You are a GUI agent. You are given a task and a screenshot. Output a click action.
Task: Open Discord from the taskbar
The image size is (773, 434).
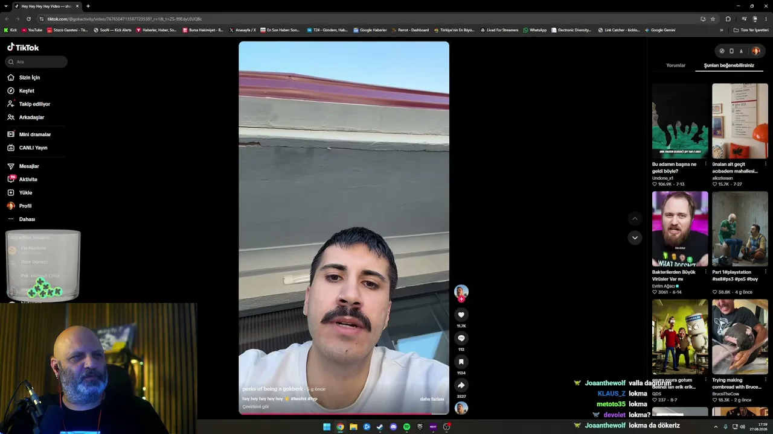393,427
